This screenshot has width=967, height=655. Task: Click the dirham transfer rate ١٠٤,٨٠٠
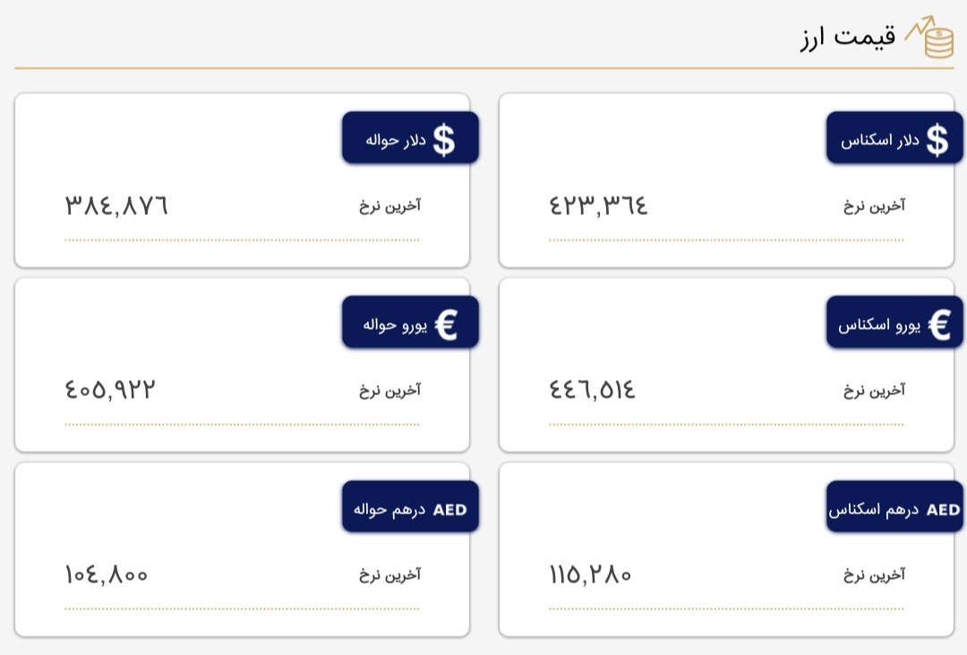[x=106, y=574]
